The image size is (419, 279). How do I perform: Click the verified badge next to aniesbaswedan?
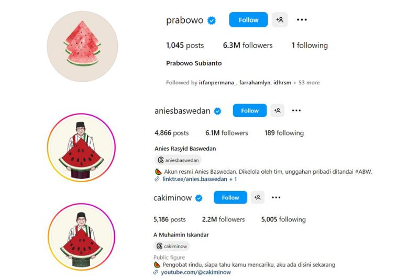218,111
